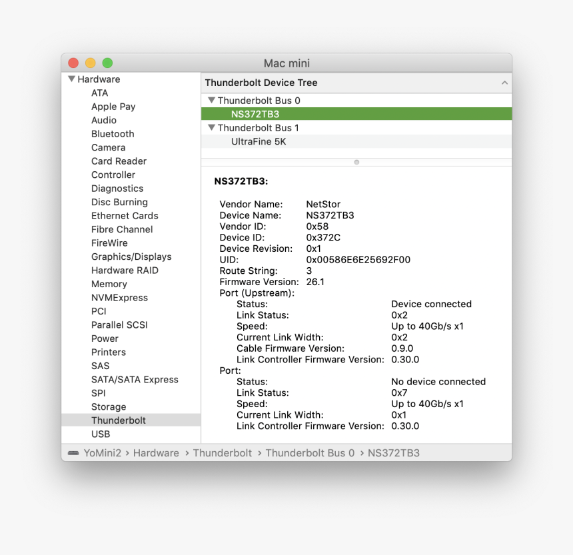Click Thunderbolt in the path bar
573x555 pixels.
222,453
